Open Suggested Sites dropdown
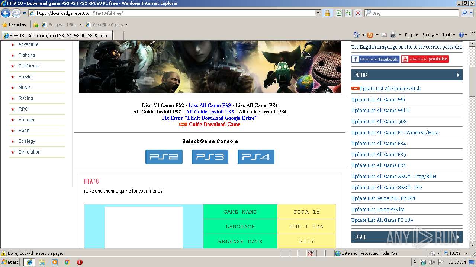 pyautogui.click(x=61, y=25)
